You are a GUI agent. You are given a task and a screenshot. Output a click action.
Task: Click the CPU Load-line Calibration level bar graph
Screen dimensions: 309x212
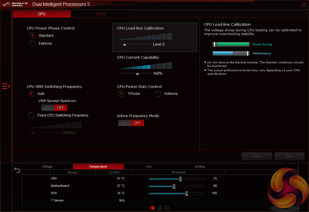pos(145,36)
